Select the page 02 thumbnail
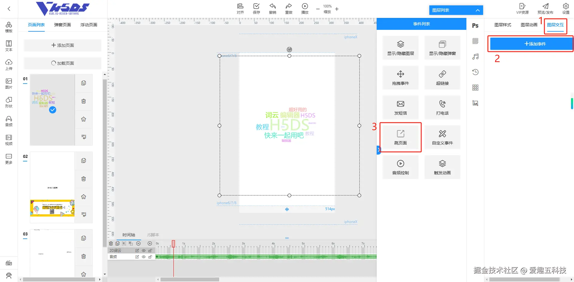 tap(52, 187)
